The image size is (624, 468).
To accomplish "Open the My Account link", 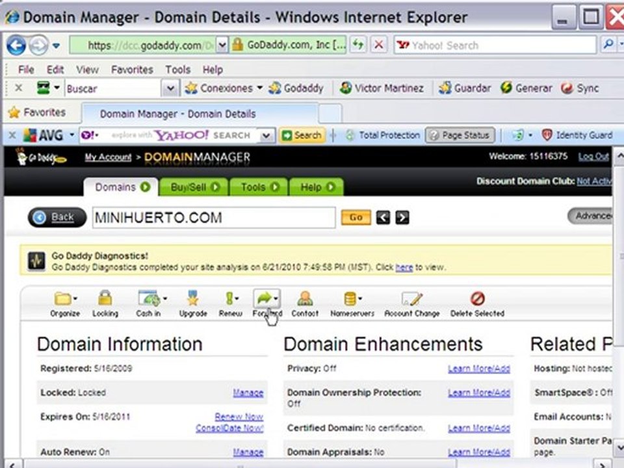I will 108,157.
